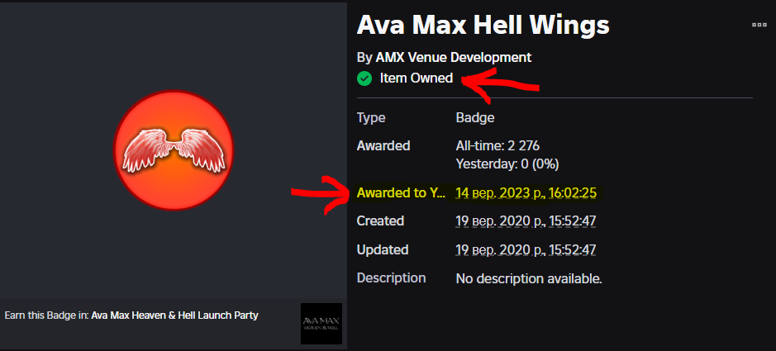This screenshot has width=776, height=351.
Task: Open the three-dots more options menu
Action: coord(759,26)
